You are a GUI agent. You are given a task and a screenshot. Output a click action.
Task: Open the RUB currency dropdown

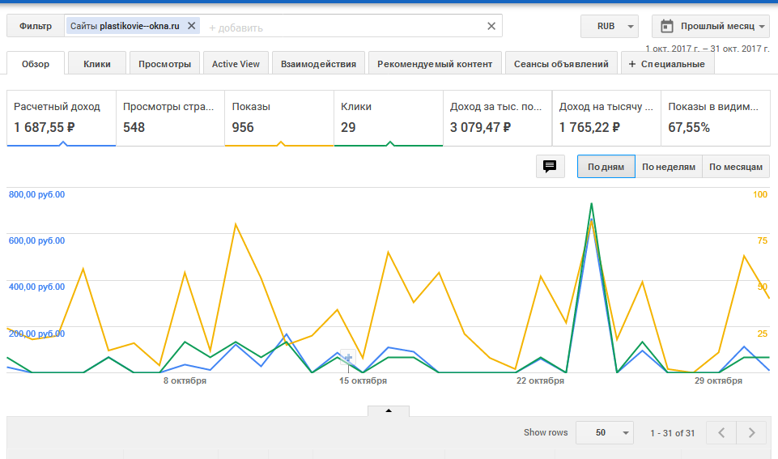pyautogui.click(x=609, y=26)
